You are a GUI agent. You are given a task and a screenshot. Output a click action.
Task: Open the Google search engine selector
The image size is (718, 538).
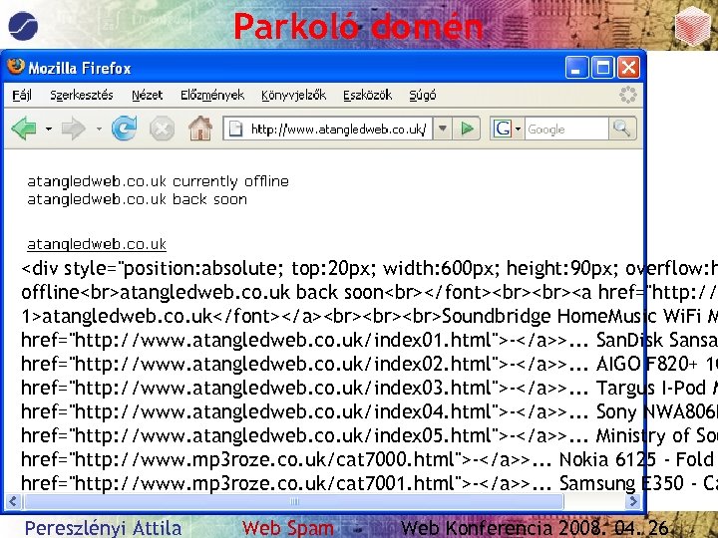tap(508, 129)
